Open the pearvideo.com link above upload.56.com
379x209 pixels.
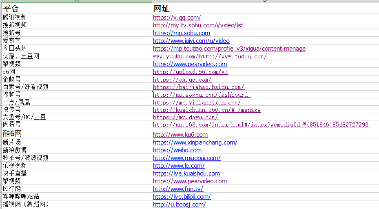click(190, 64)
